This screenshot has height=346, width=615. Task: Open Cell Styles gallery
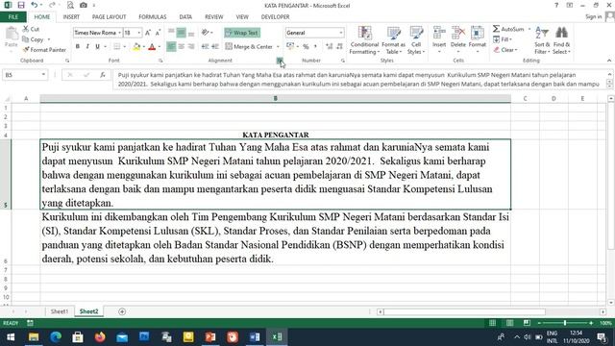click(416, 40)
